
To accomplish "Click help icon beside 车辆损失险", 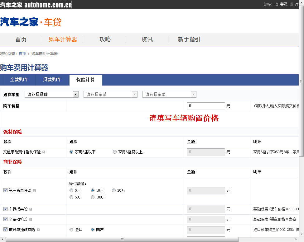I will point(31,209).
